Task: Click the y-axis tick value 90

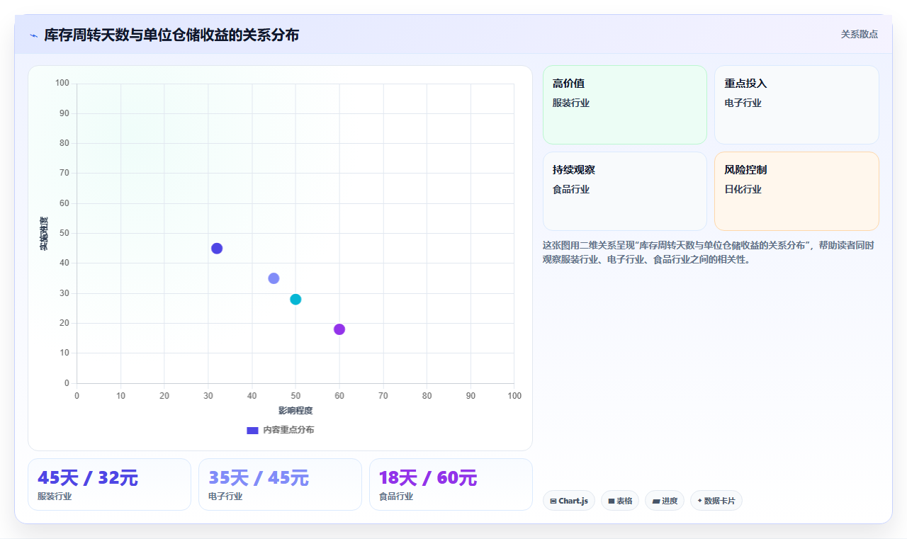Action: [64, 113]
